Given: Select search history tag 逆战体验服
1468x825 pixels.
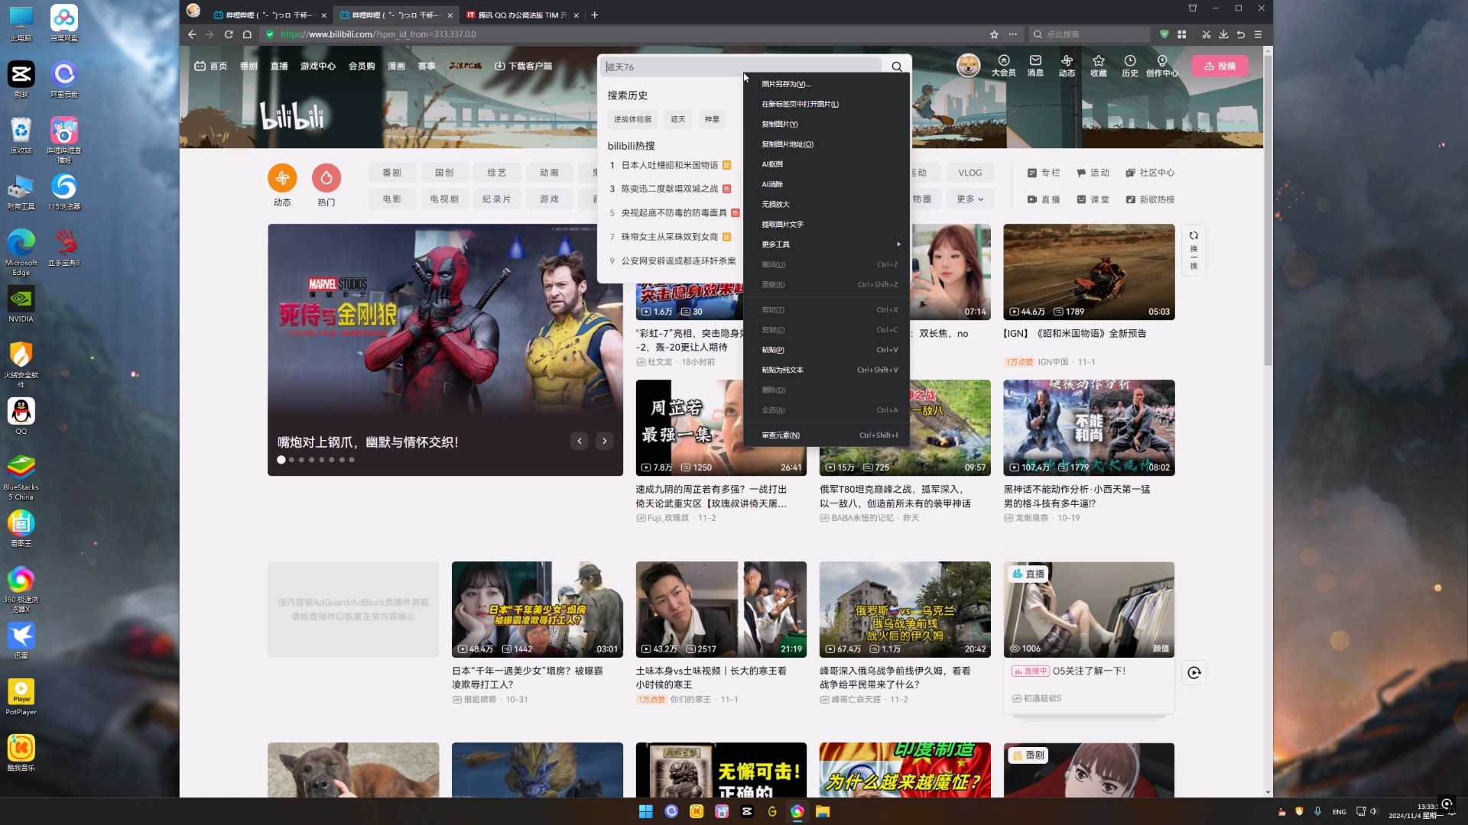Looking at the screenshot, I should coord(632,119).
